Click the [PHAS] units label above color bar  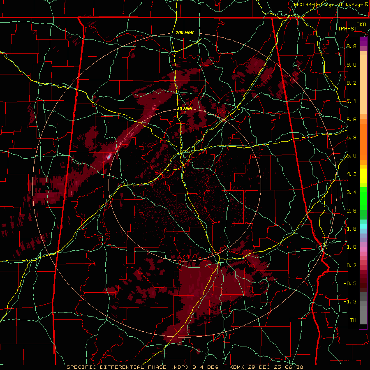tap(347, 28)
